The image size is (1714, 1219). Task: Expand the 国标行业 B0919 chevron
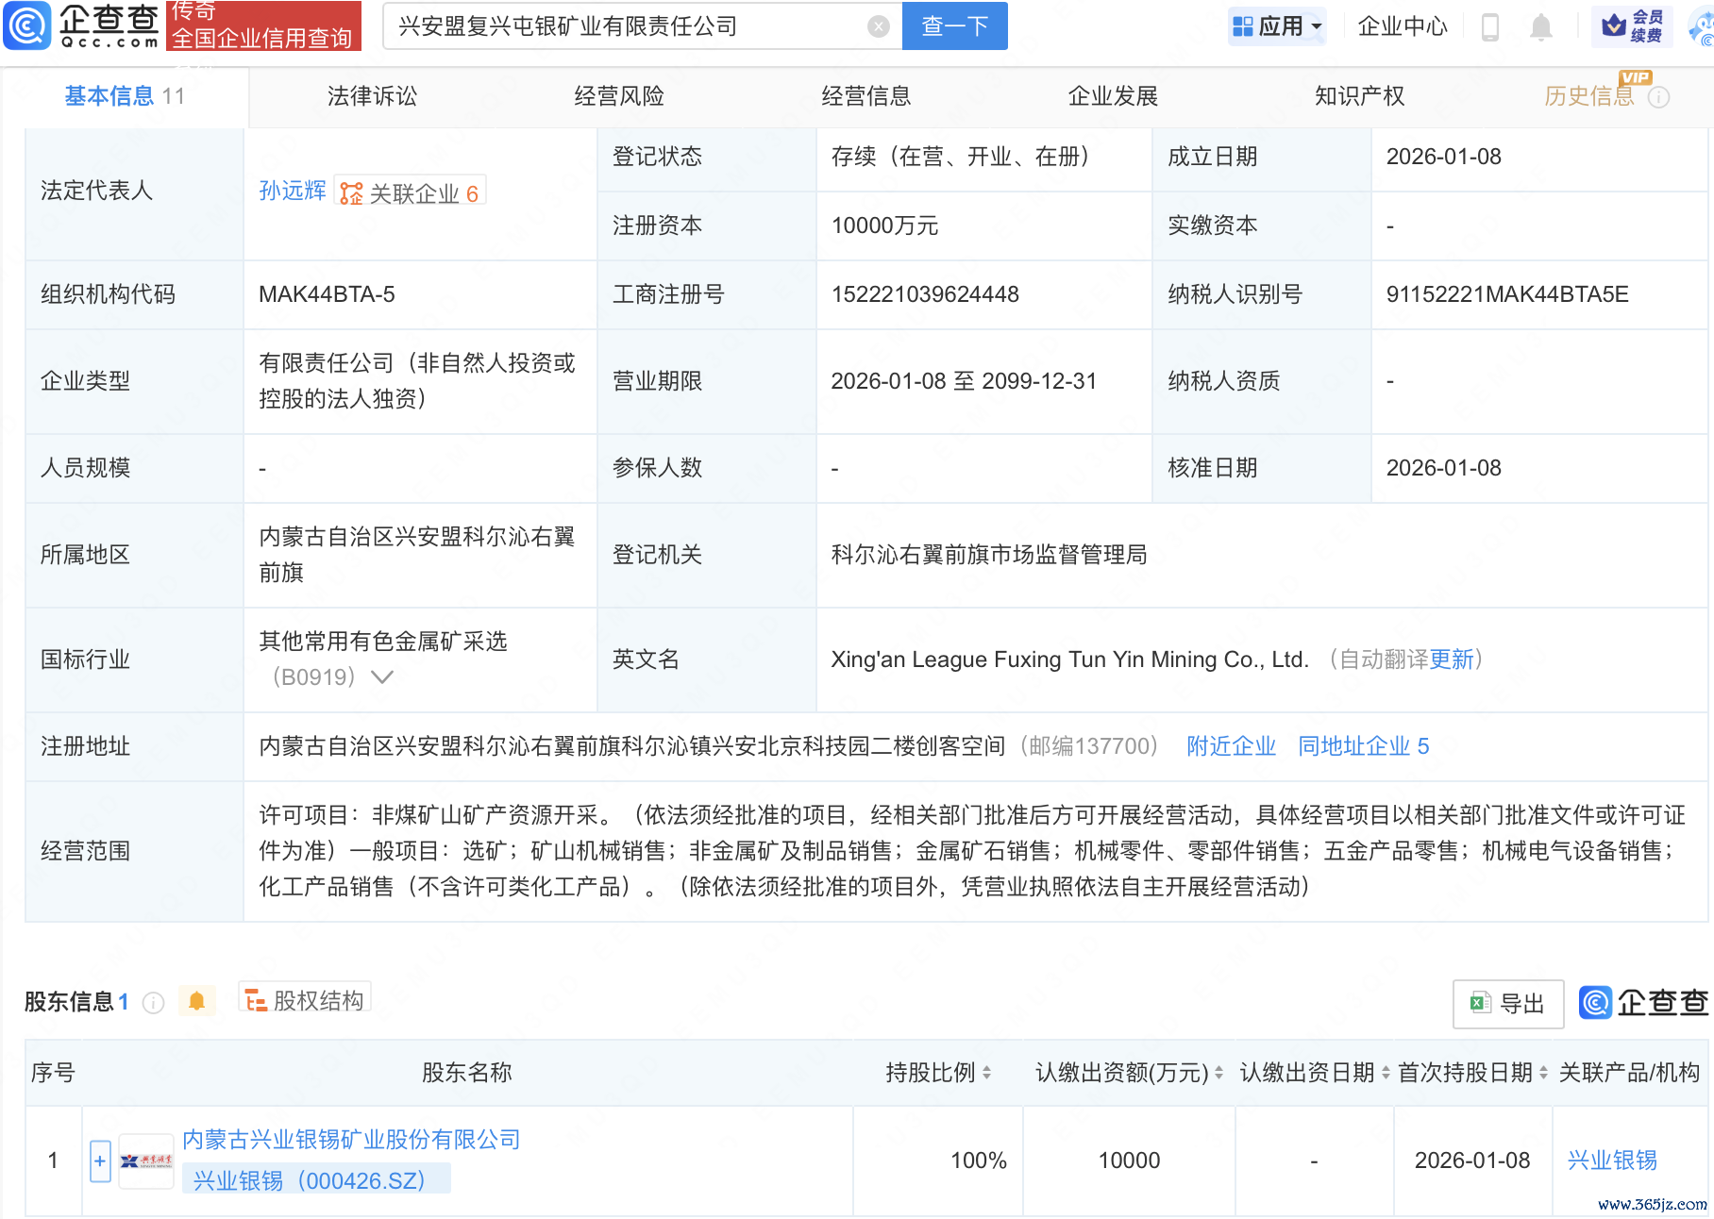point(382,677)
